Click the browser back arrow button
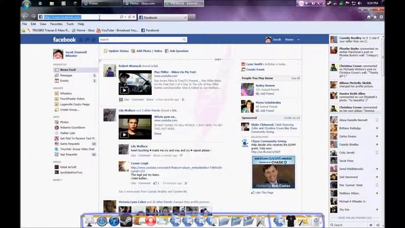405x228 pixels. click(x=25, y=17)
